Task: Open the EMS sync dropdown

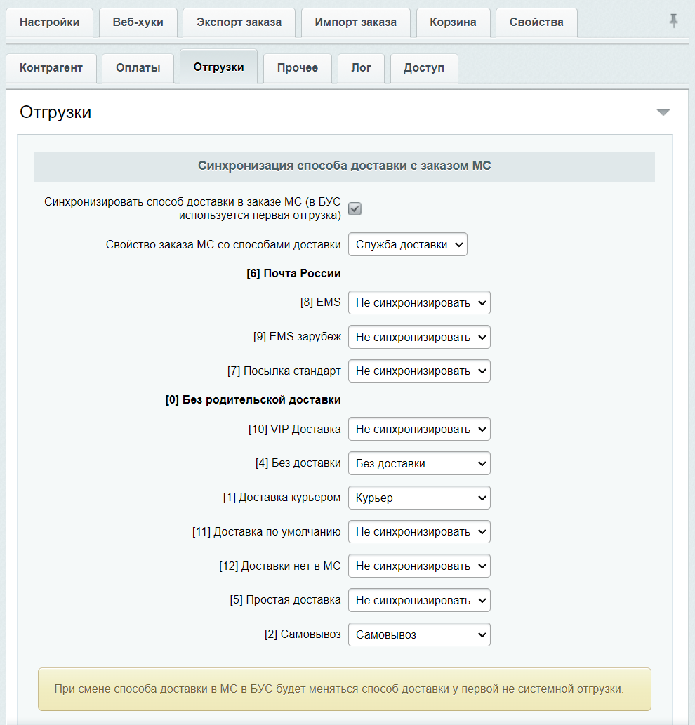Action: click(x=419, y=303)
